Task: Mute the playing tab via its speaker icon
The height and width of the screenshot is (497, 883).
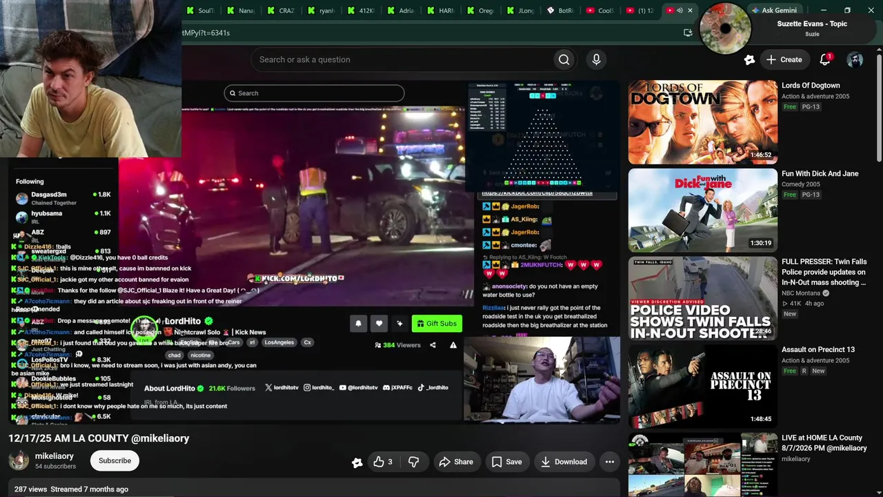Action: [x=679, y=10]
